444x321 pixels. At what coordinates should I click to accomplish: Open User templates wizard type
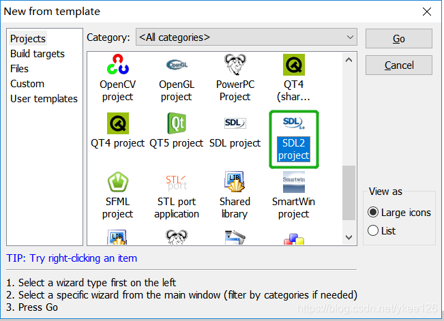coord(44,99)
